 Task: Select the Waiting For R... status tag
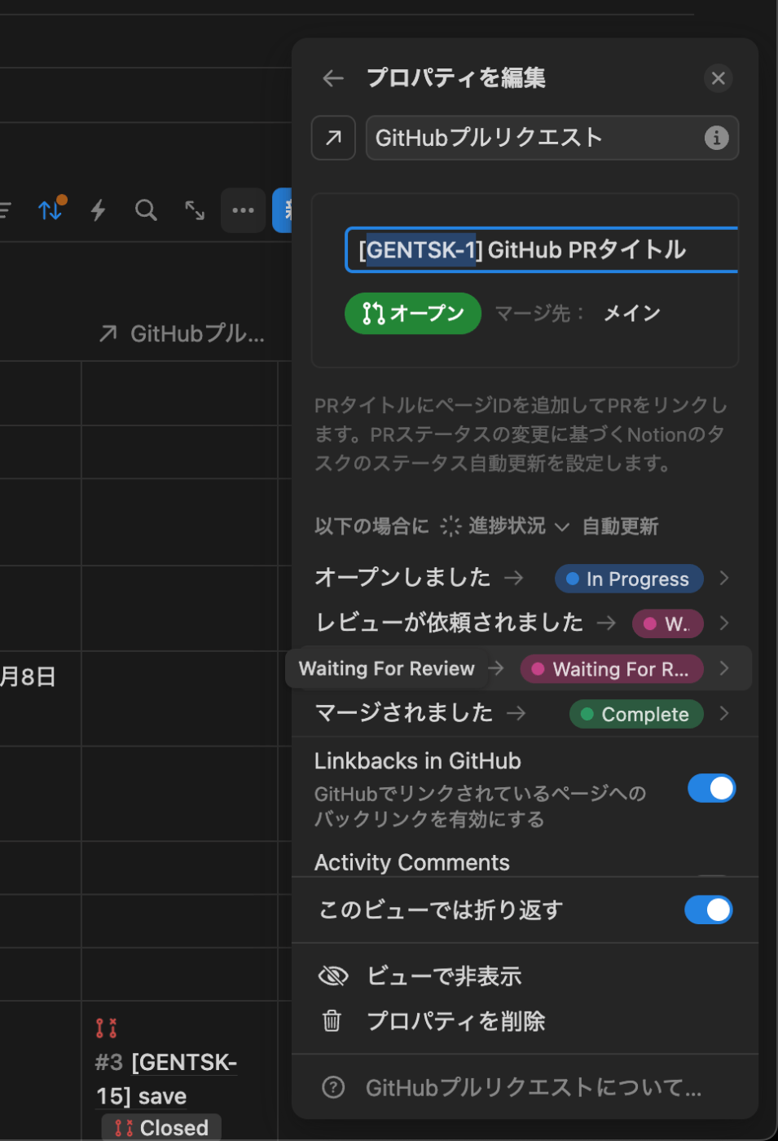point(612,669)
